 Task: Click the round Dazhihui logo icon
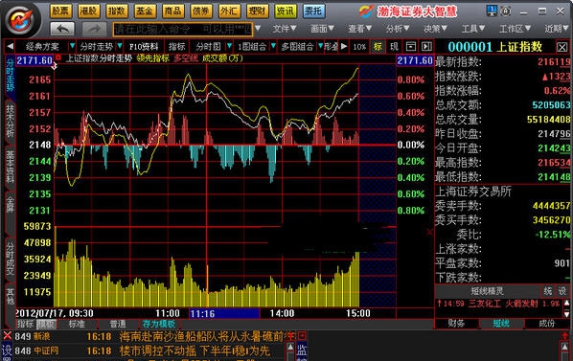click(21, 20)
